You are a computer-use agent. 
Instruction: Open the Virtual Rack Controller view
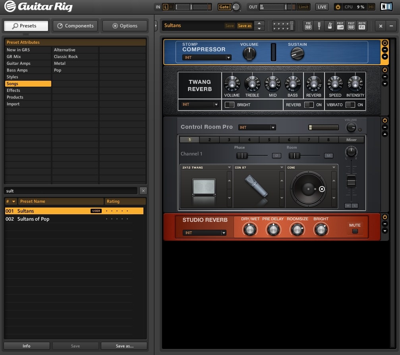283,26
